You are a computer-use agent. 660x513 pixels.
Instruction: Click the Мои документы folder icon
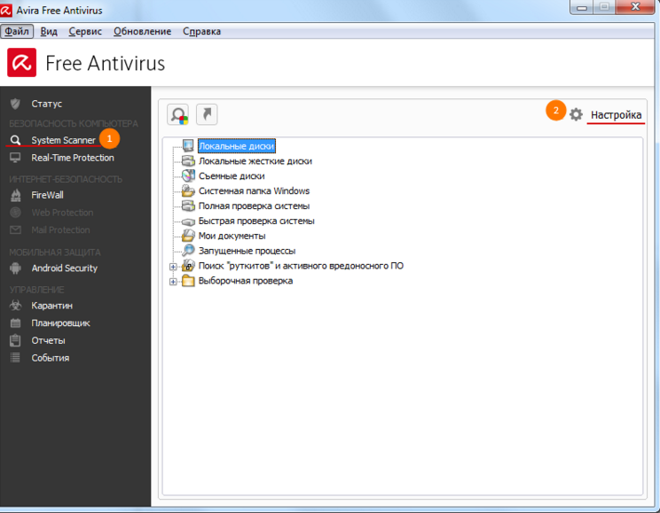pyautogui.click(x=188, y=236)
